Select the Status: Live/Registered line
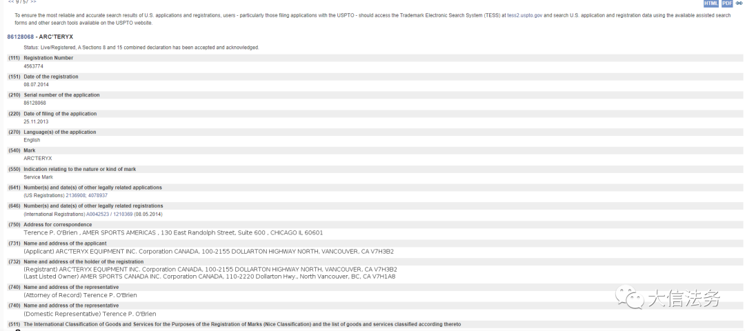Image resolution: width=745 pixels, height=331 pixels. pyautogui.click(x=141, y=48)
